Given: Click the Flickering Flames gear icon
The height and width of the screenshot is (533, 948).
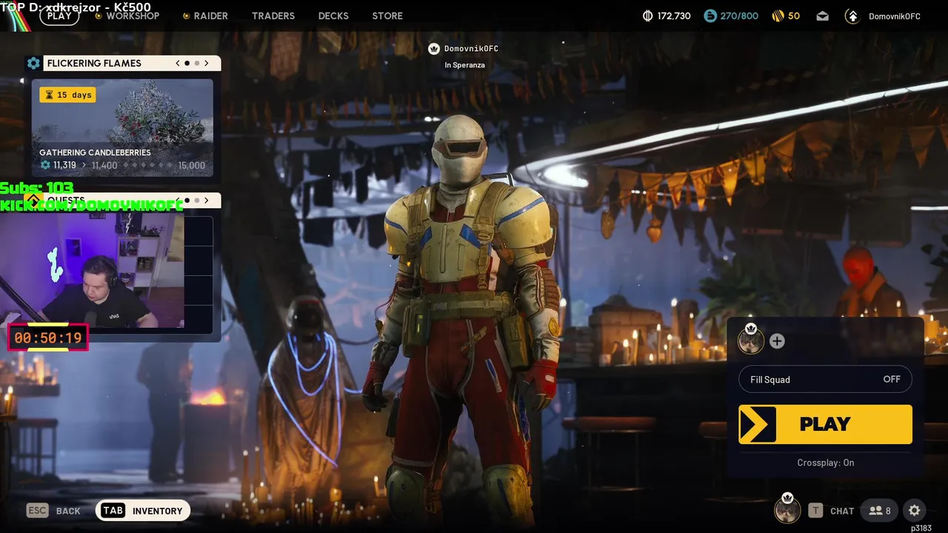Looking at the screenshot, I should pos(33,63).
